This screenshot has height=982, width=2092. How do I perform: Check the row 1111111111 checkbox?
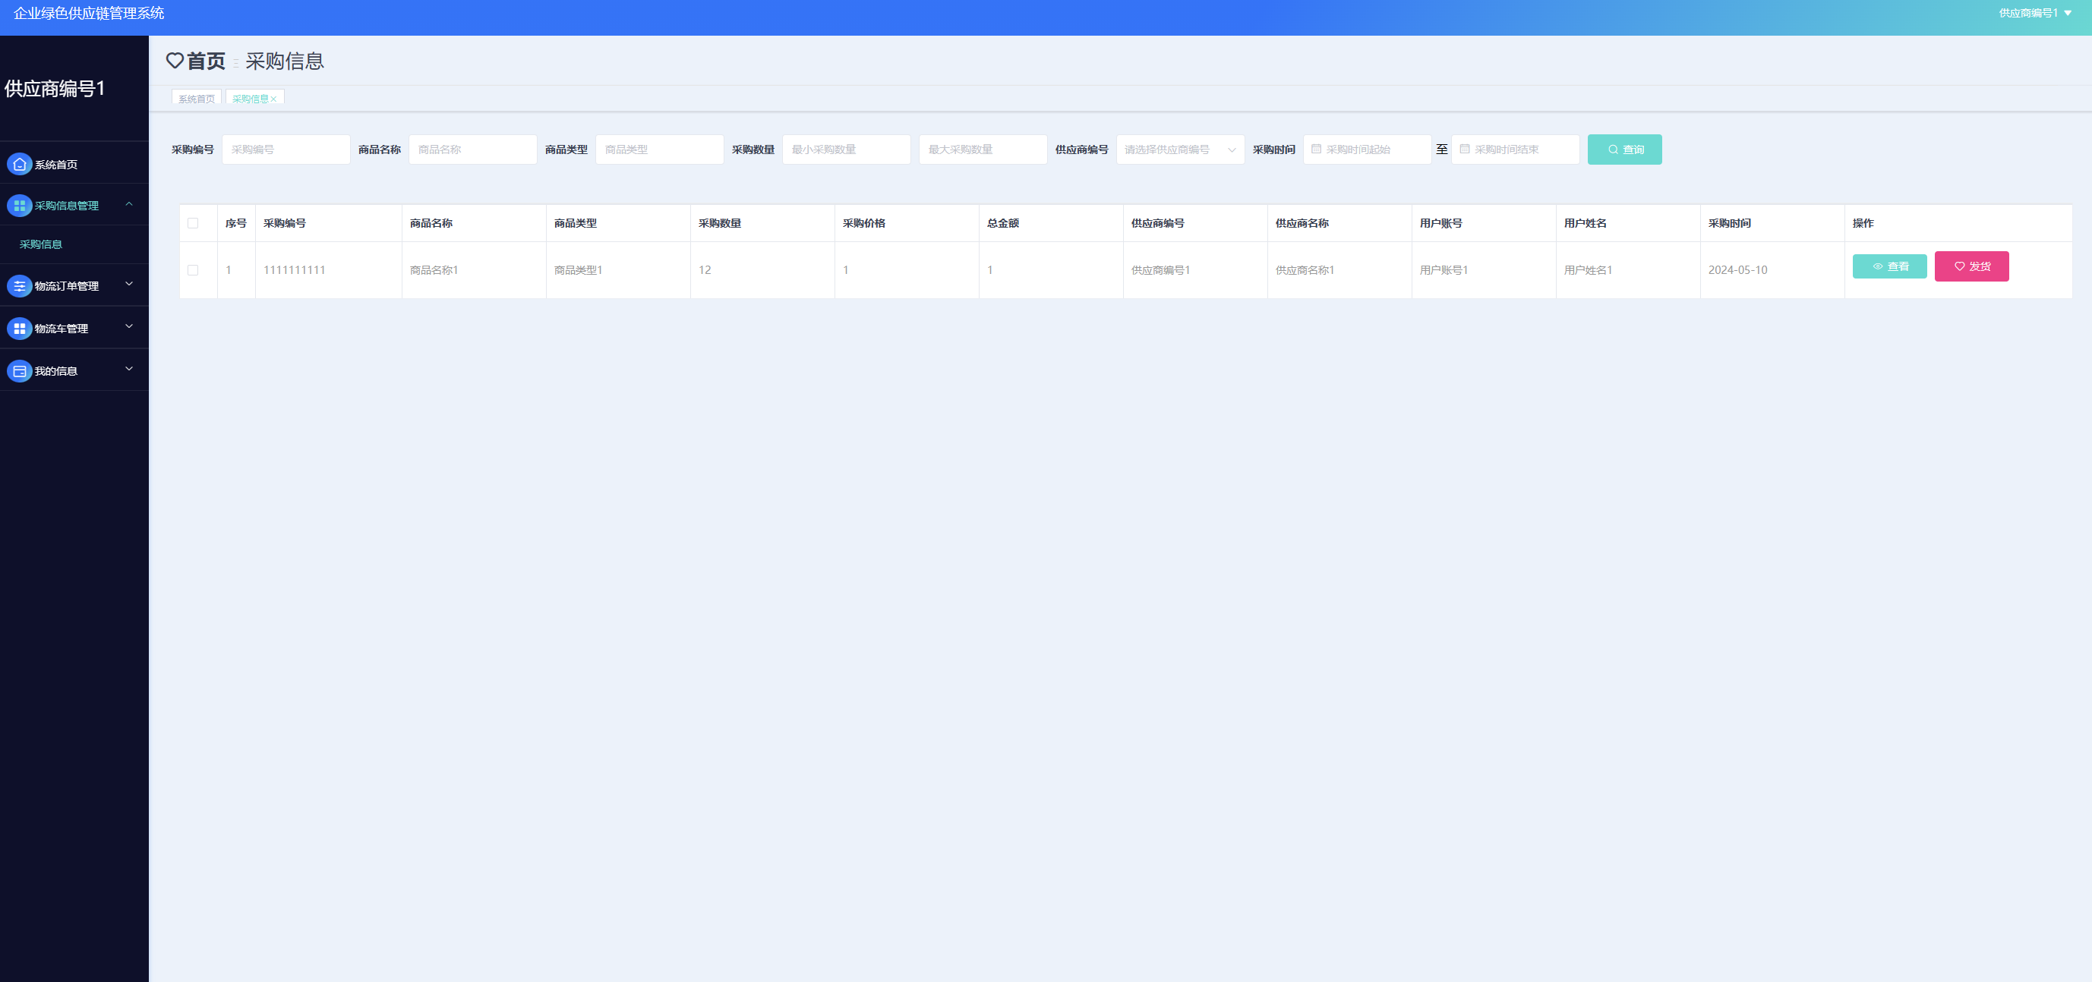pos(192,270)
